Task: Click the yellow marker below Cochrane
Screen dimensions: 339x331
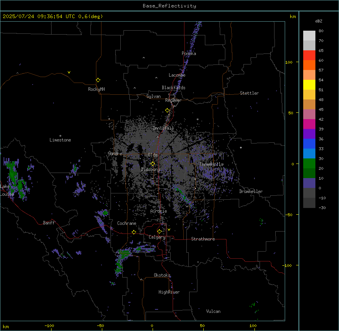Action: point(134,232)
